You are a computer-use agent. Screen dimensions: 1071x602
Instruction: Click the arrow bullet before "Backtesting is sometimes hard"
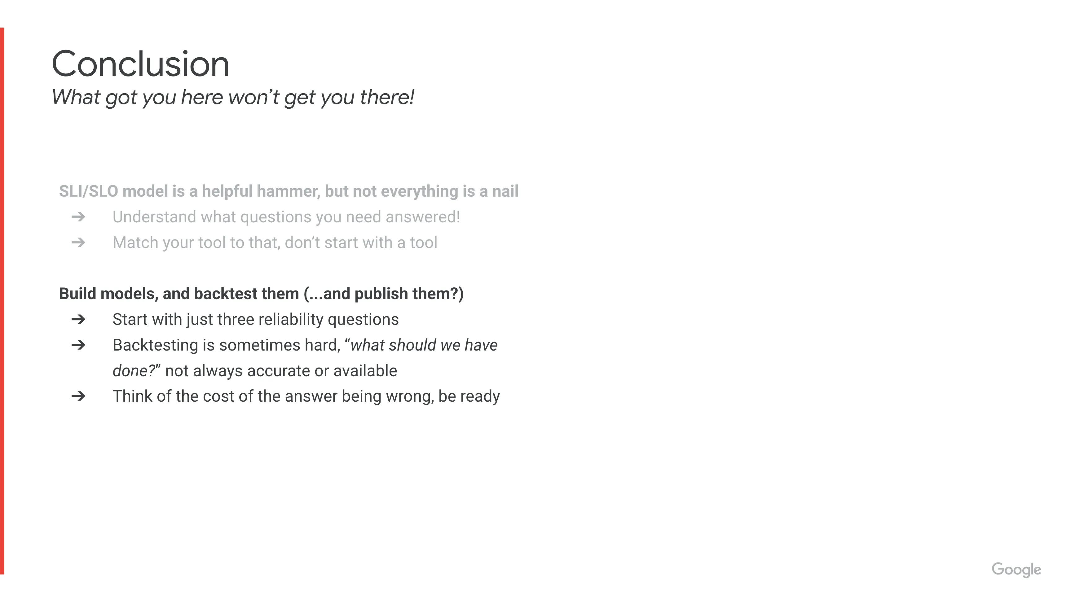tap(78, 345)
